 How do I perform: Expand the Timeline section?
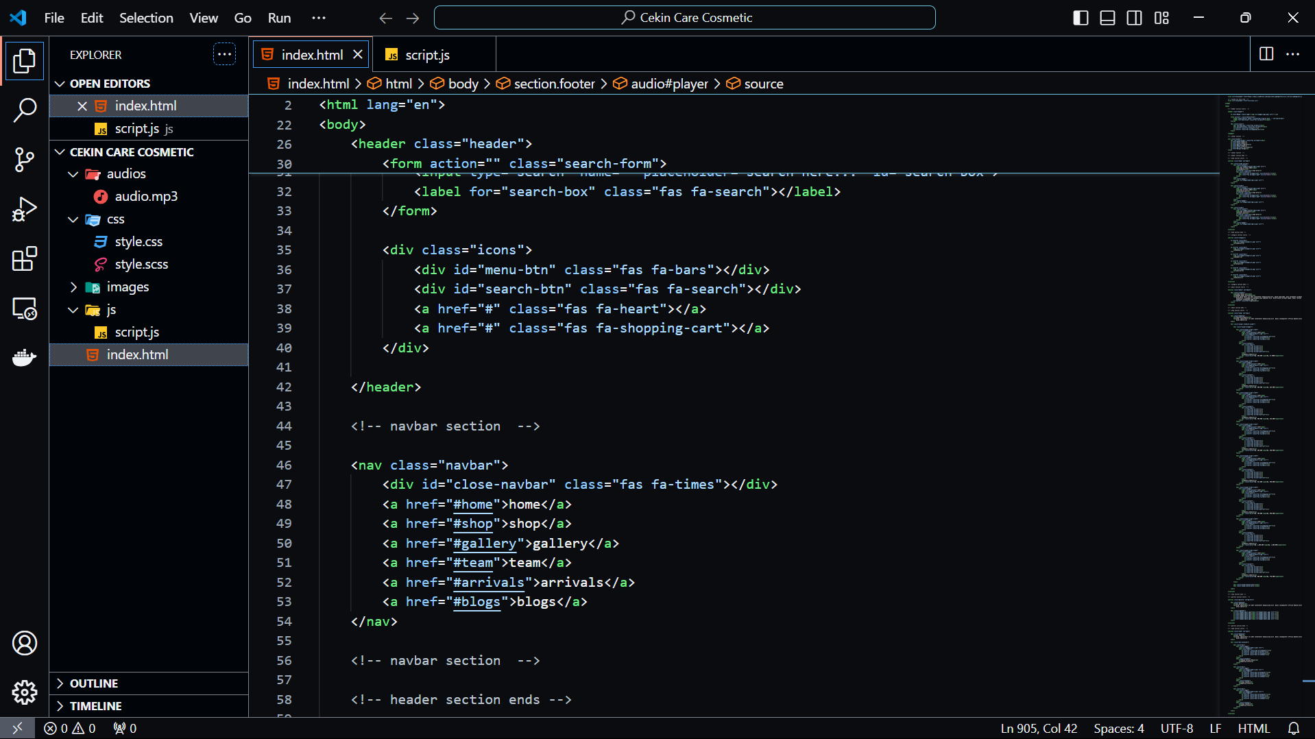click(x=149, y=706)
